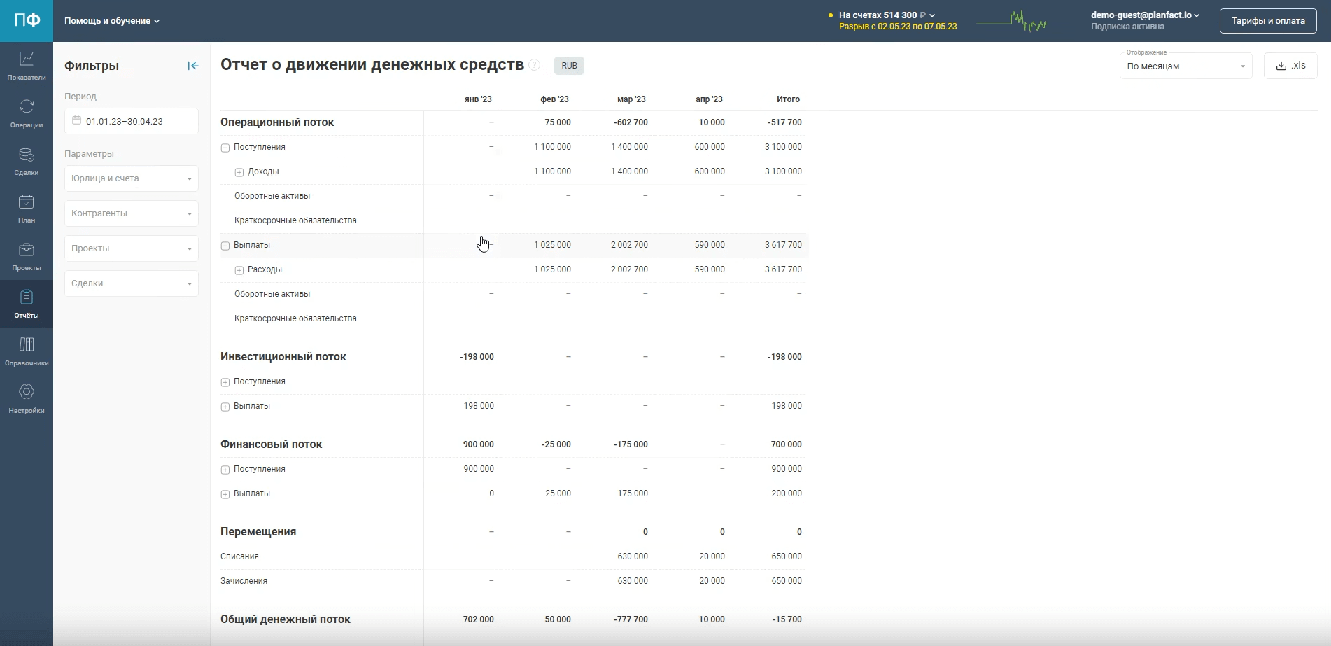1331x646 pixels.
Task: Open the План calendar section
Action: (27, 209)
